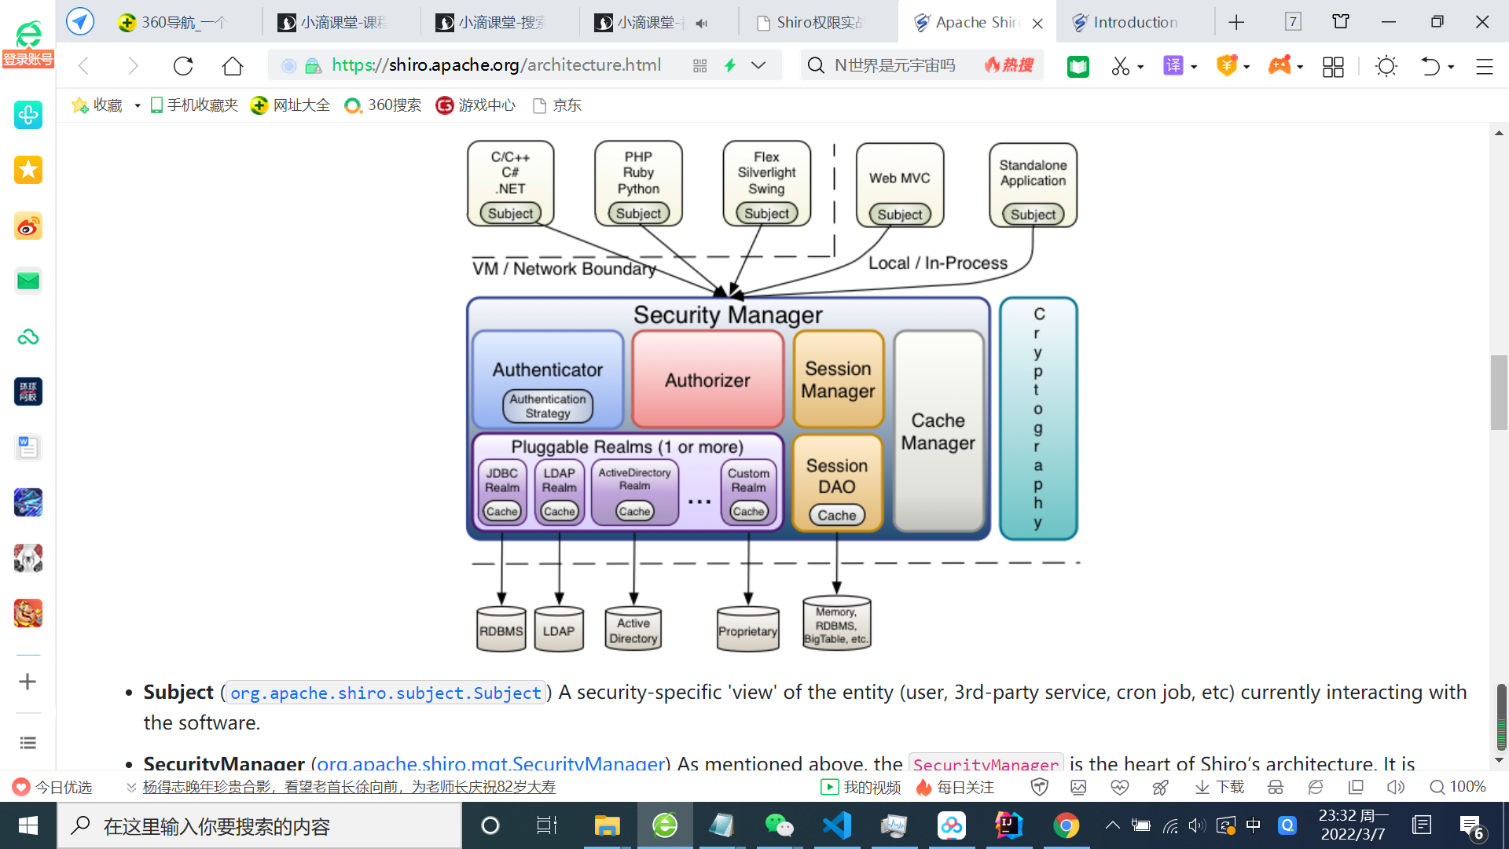Expand the undo icon dropdown arrow

point(1451,67)
